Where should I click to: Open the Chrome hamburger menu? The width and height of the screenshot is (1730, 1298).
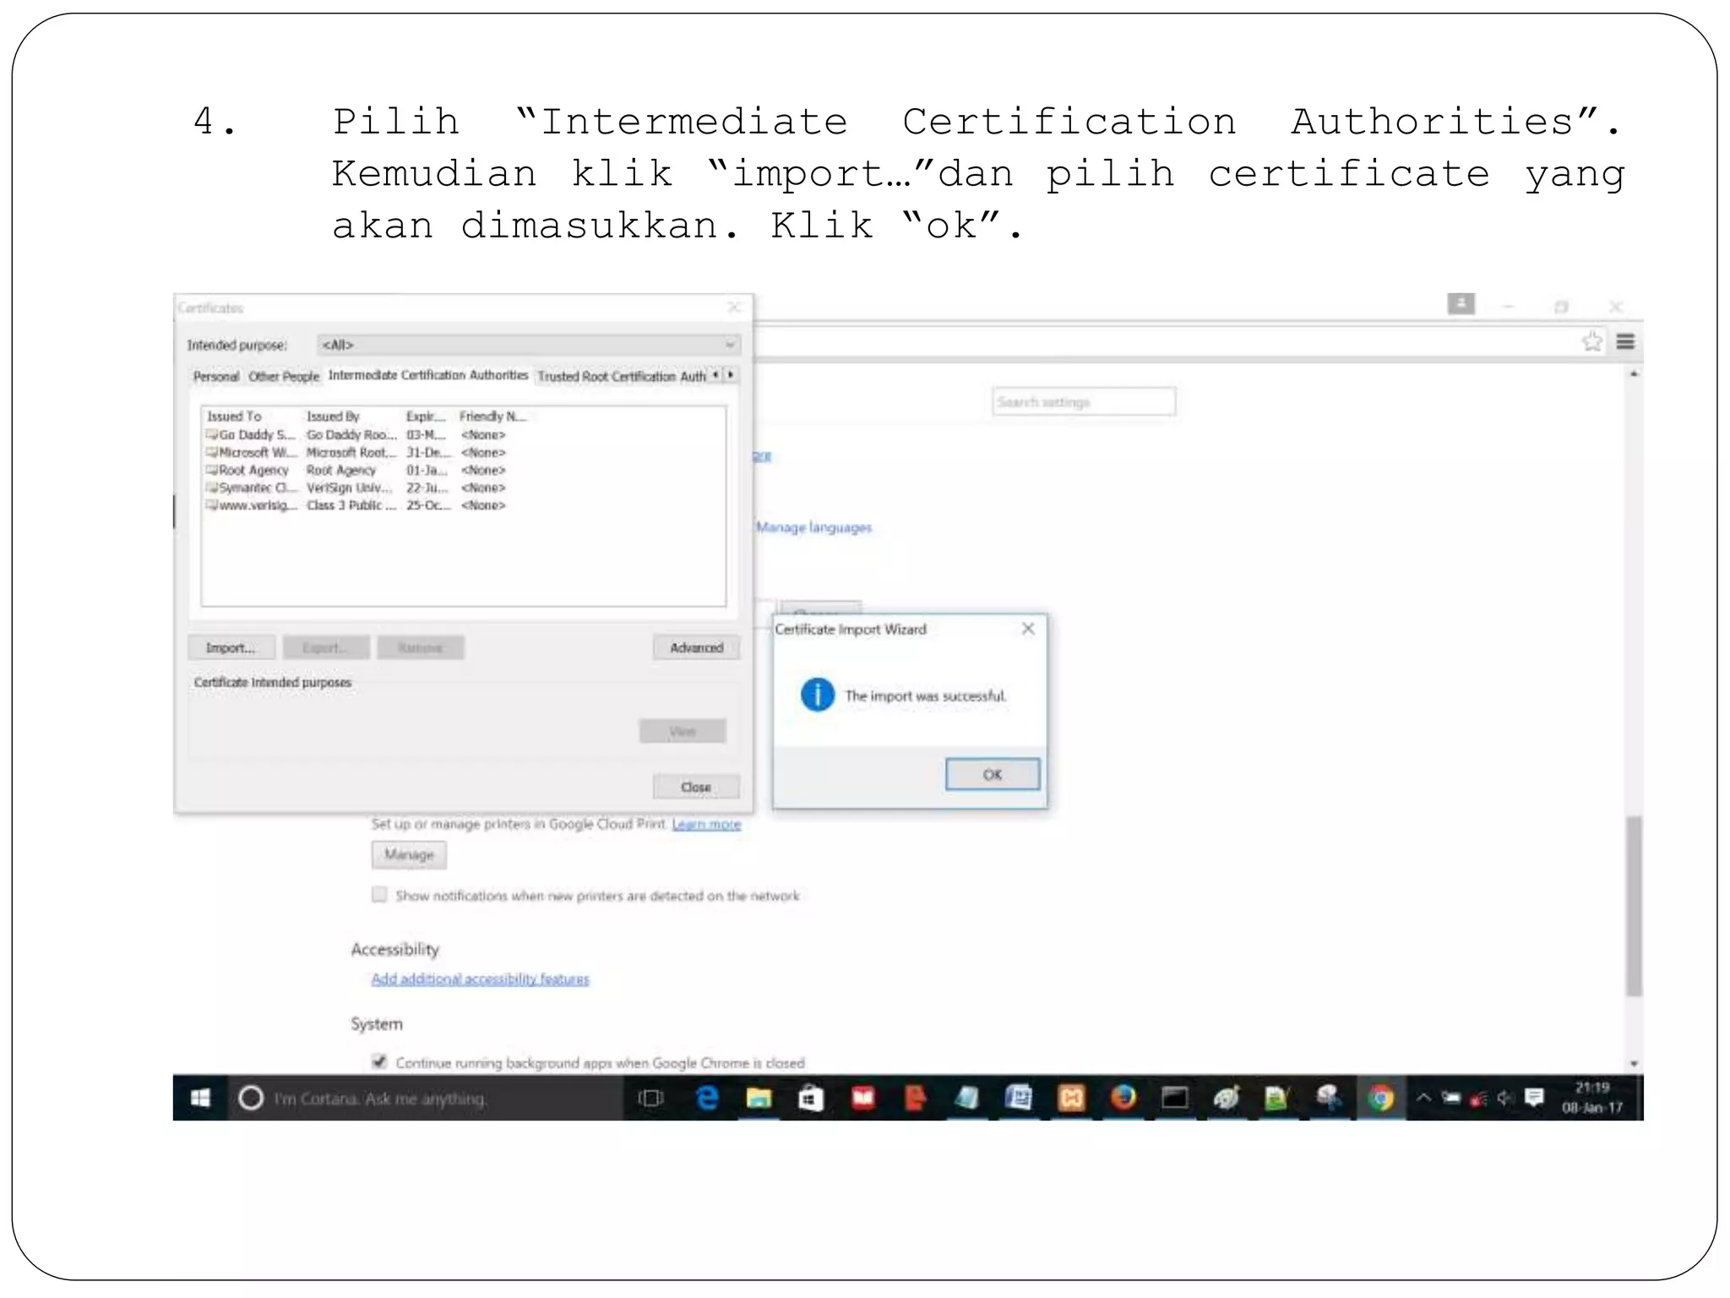[x=1625, y=341]
